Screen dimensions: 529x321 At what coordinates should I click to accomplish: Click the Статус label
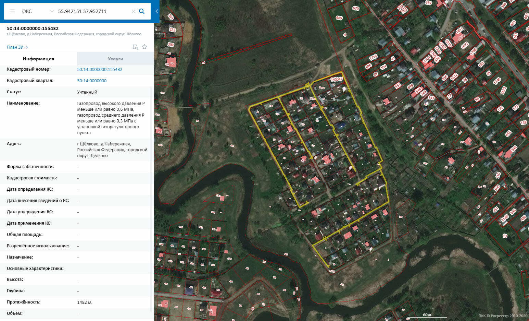(x=14, y=92)
